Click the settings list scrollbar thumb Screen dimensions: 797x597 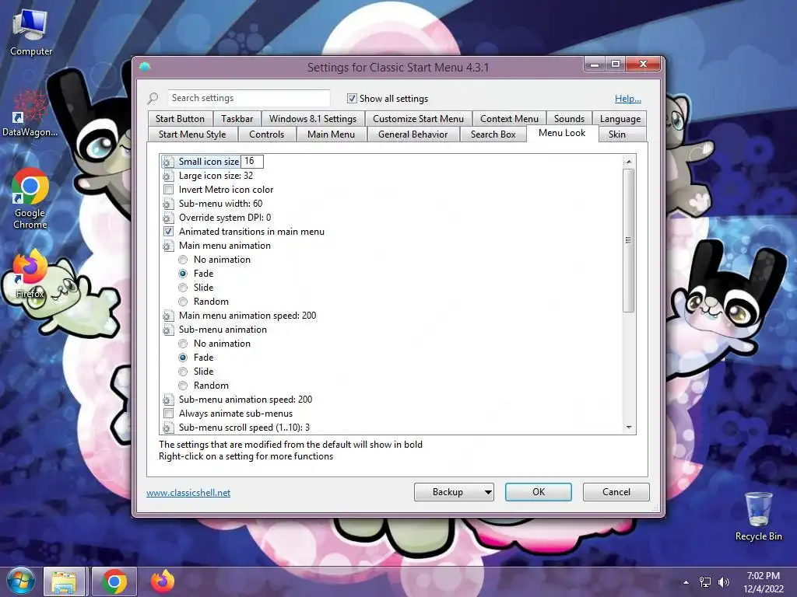(x=629, y=240)
